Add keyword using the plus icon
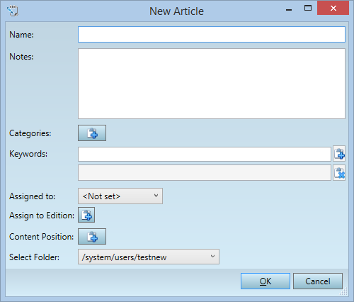 point(339,154)
